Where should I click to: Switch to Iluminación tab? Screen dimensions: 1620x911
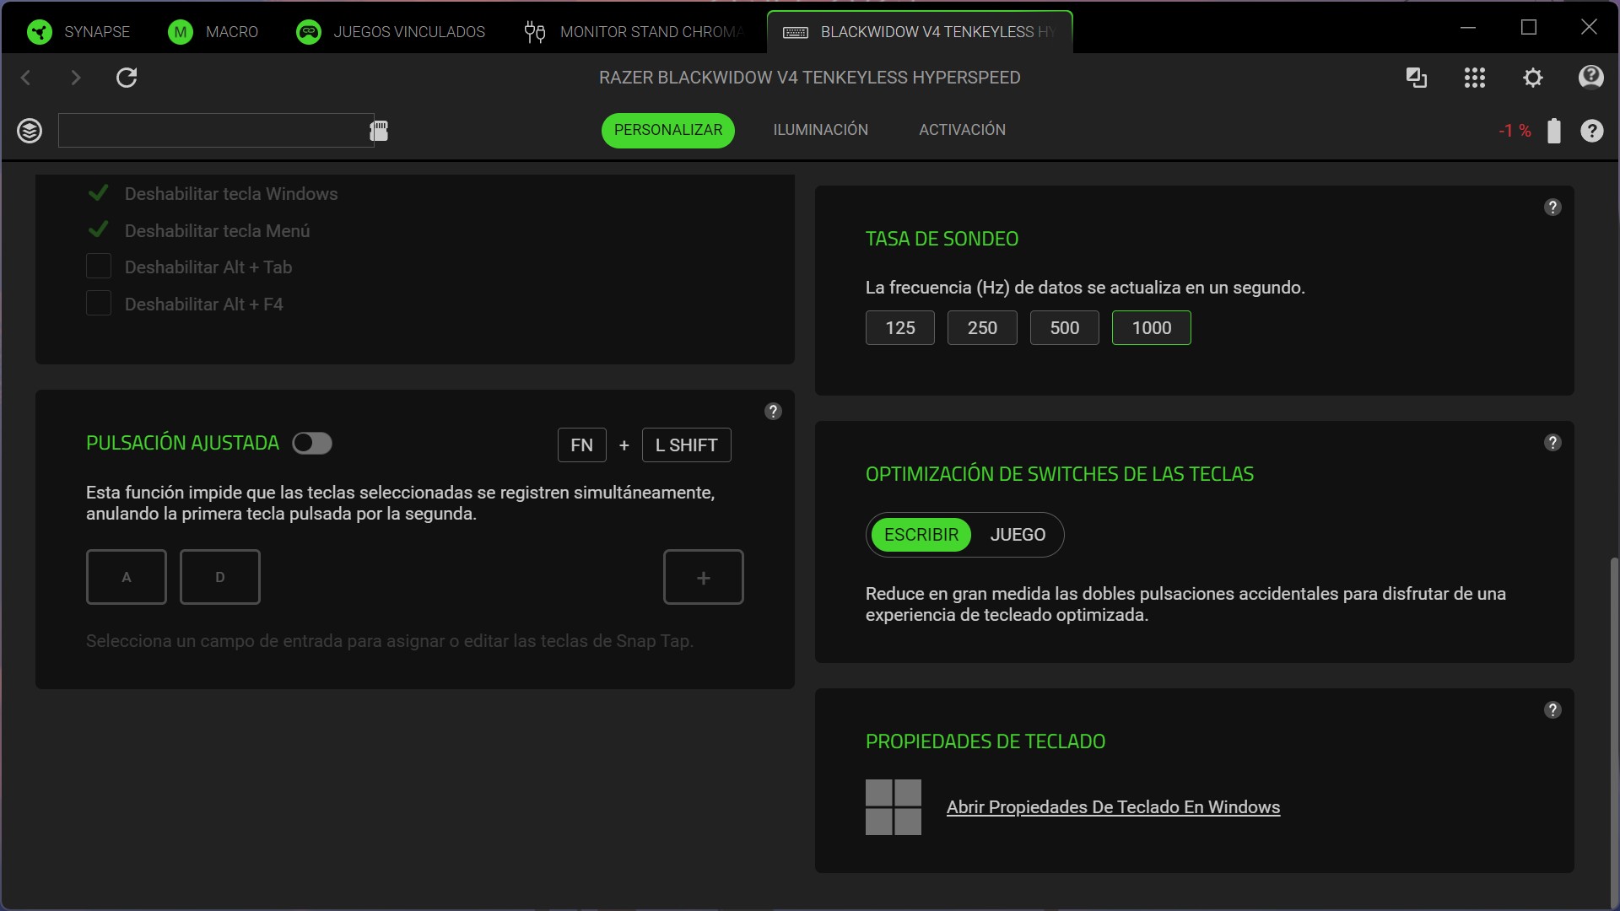tap(821, 130)
